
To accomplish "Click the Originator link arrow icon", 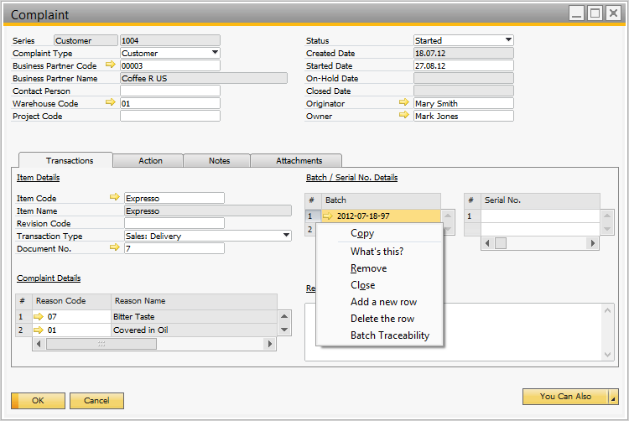I will 404,103.
